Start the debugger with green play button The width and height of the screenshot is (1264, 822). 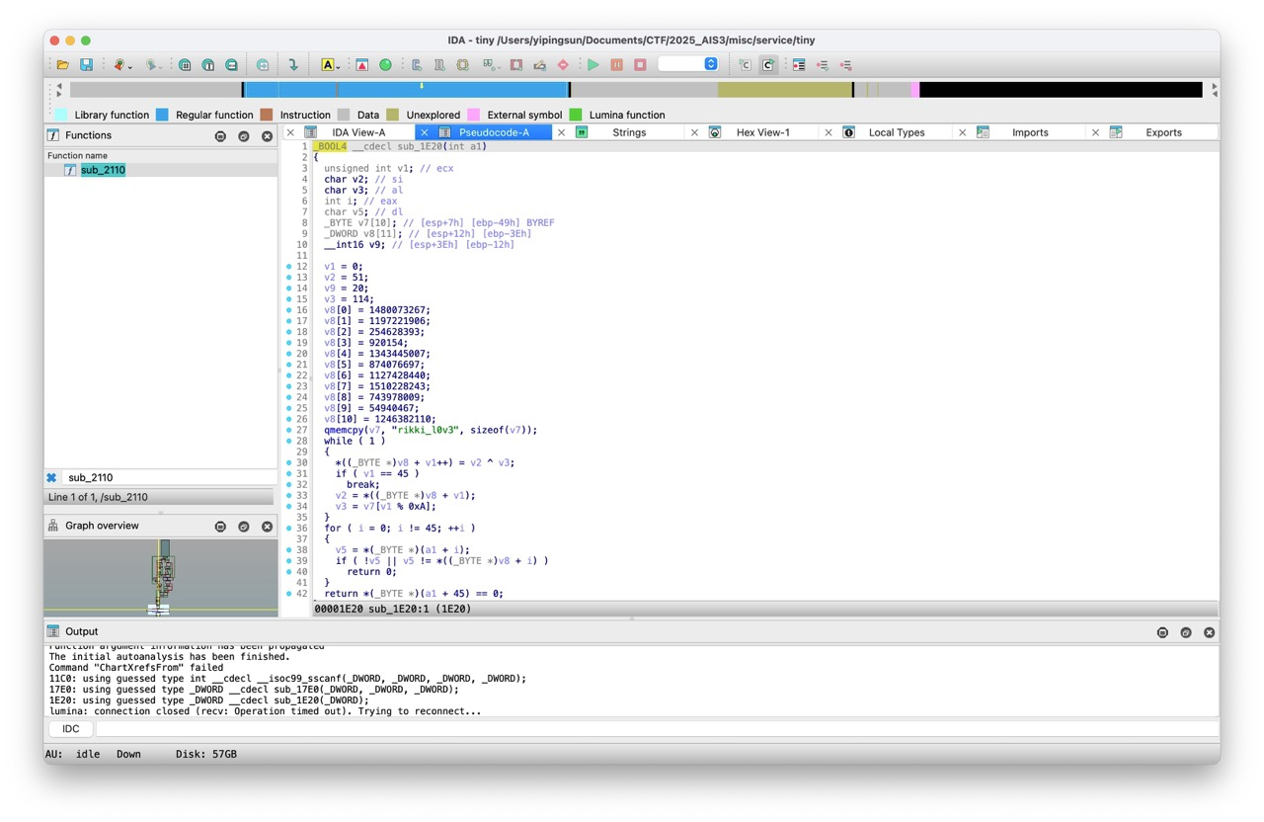(592, 65)
